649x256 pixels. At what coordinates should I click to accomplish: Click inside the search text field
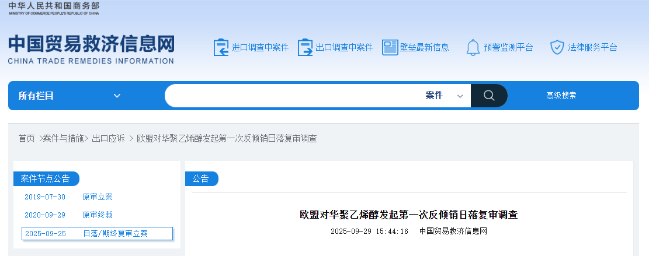pos(292,96)
